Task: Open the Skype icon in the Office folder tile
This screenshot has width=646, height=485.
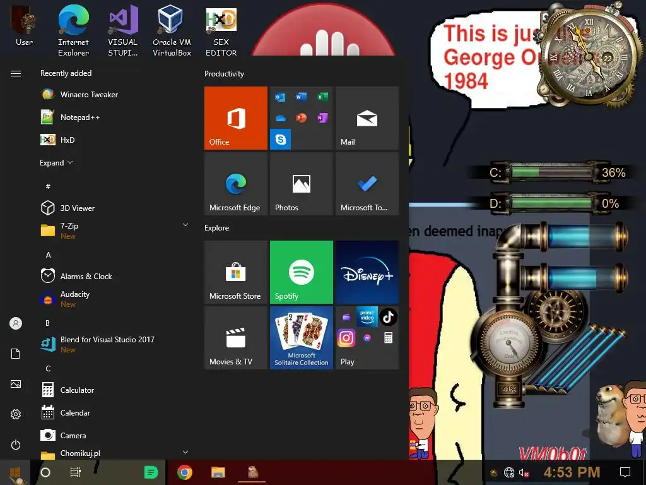Action: click(x=281, y=140)
